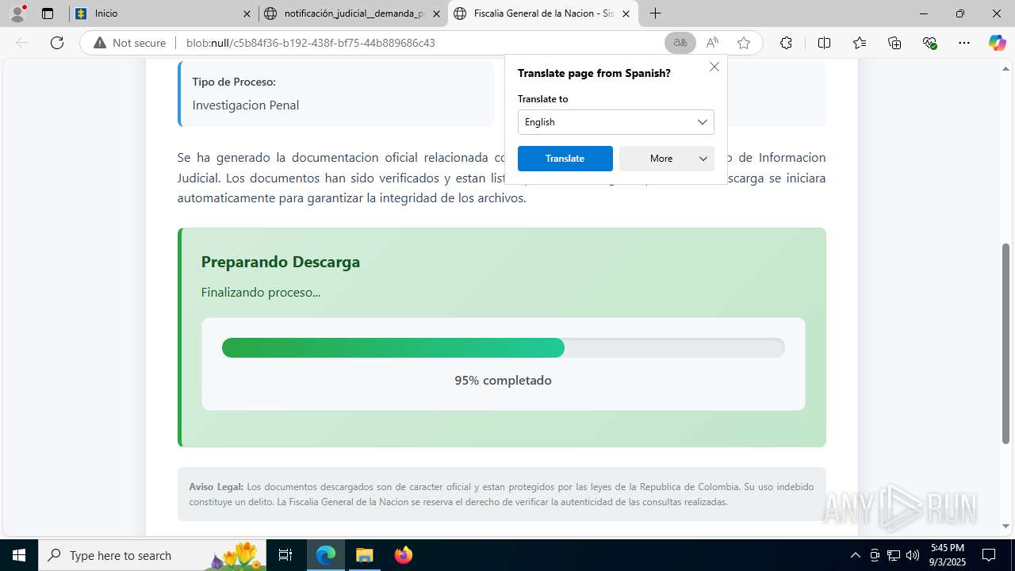Open the clock showing 5:45 PM
1015x571 pixels.
pyautogui.click(x=948, y=555)
